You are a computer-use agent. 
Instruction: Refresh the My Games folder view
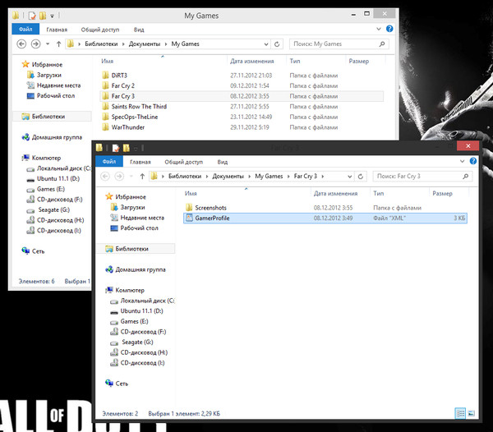277,44
